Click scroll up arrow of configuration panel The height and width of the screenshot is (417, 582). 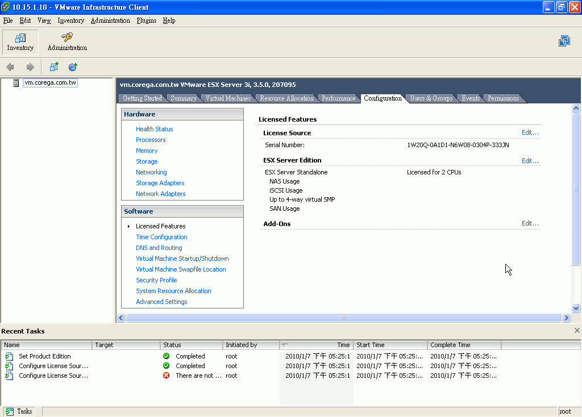[576, 109]
